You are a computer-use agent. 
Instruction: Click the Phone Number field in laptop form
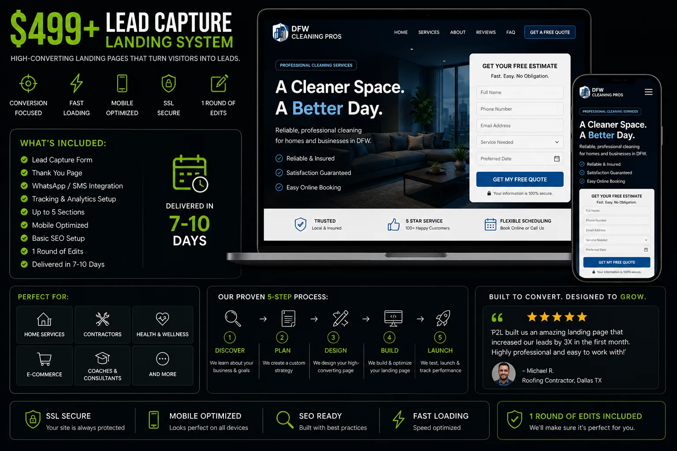pos(520,109)
